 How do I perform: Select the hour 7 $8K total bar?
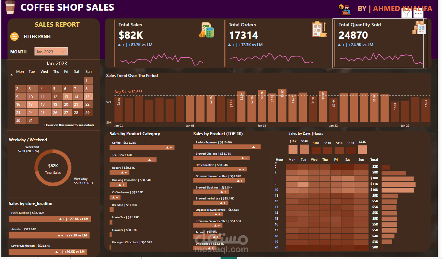tap(394, 173)
